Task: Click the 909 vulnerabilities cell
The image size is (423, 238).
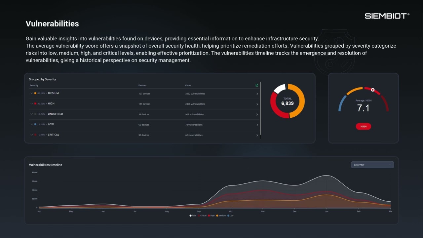Action: tap(194, 114)
